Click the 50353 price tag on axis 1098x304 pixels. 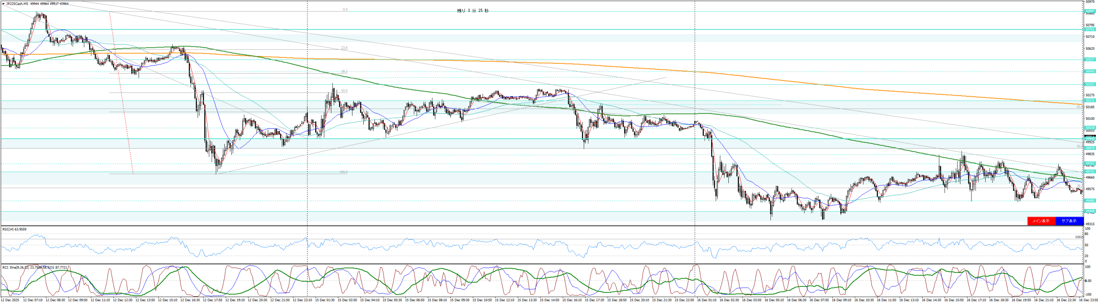tap(1090, 84)
